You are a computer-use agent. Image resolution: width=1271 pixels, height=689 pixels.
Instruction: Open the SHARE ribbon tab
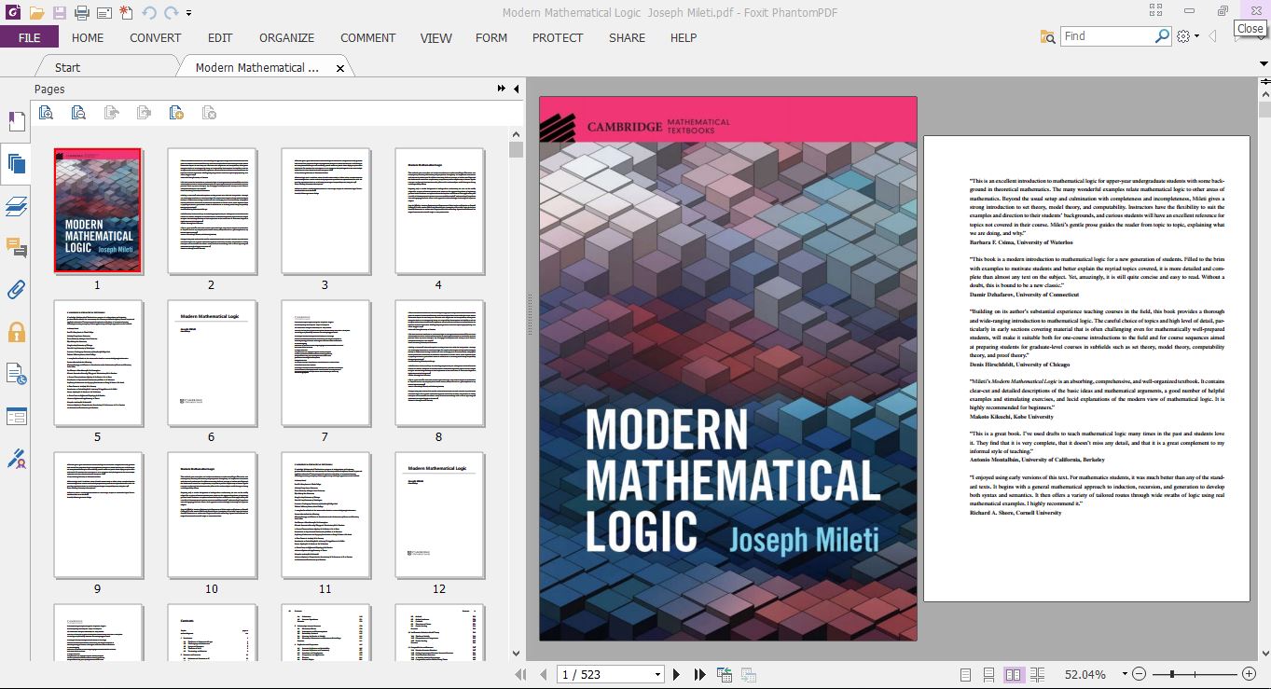tap(627, 37)
